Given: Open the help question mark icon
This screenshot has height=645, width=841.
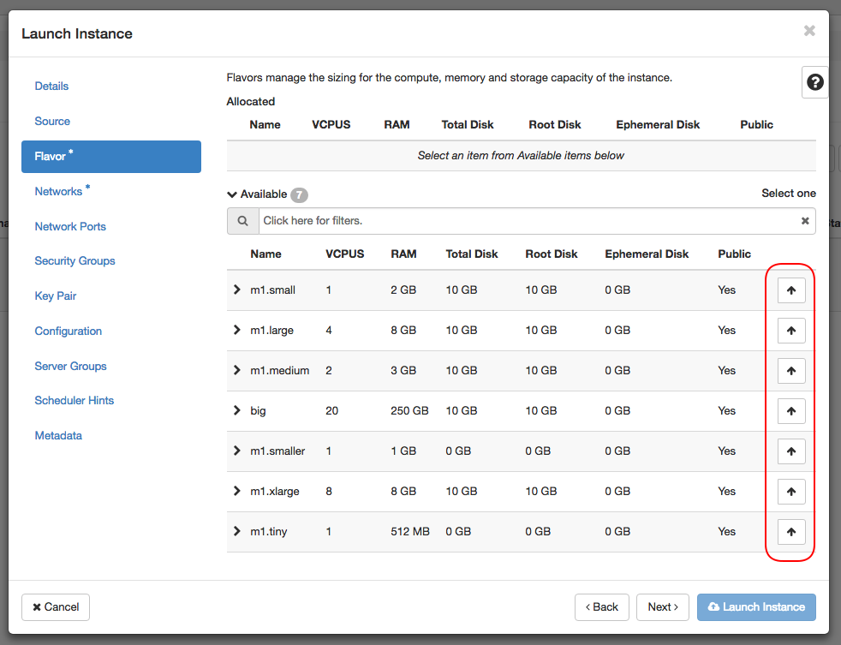Looking at the screenshot, I should pyautogui.click(x=814, y=82).
